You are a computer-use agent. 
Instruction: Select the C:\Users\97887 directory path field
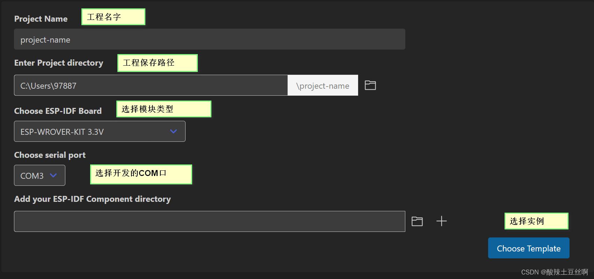click(150, 85)
